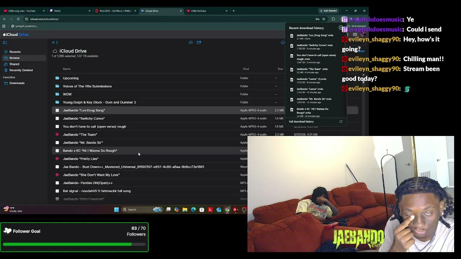Sort files by the Size column header
The height and width of the screenshot is (259, 461).
280,69
